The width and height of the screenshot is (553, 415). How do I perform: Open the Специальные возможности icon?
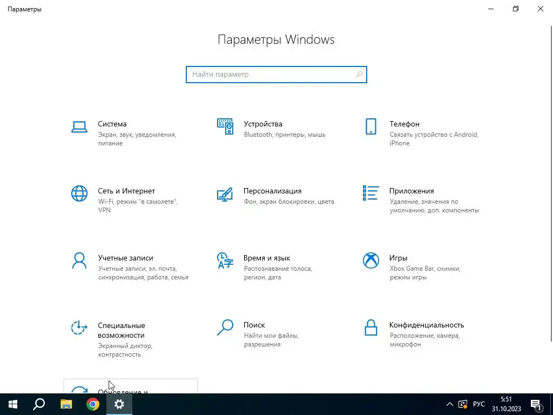[x=79, y=327]
